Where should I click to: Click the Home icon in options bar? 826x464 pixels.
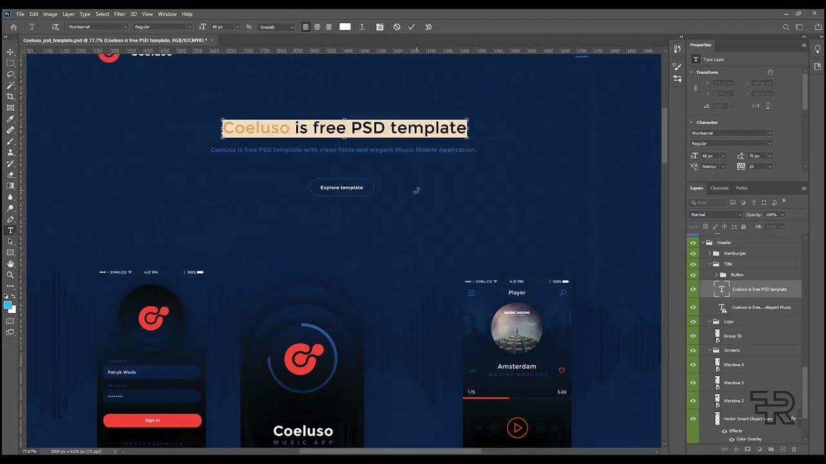coord(14,27)
